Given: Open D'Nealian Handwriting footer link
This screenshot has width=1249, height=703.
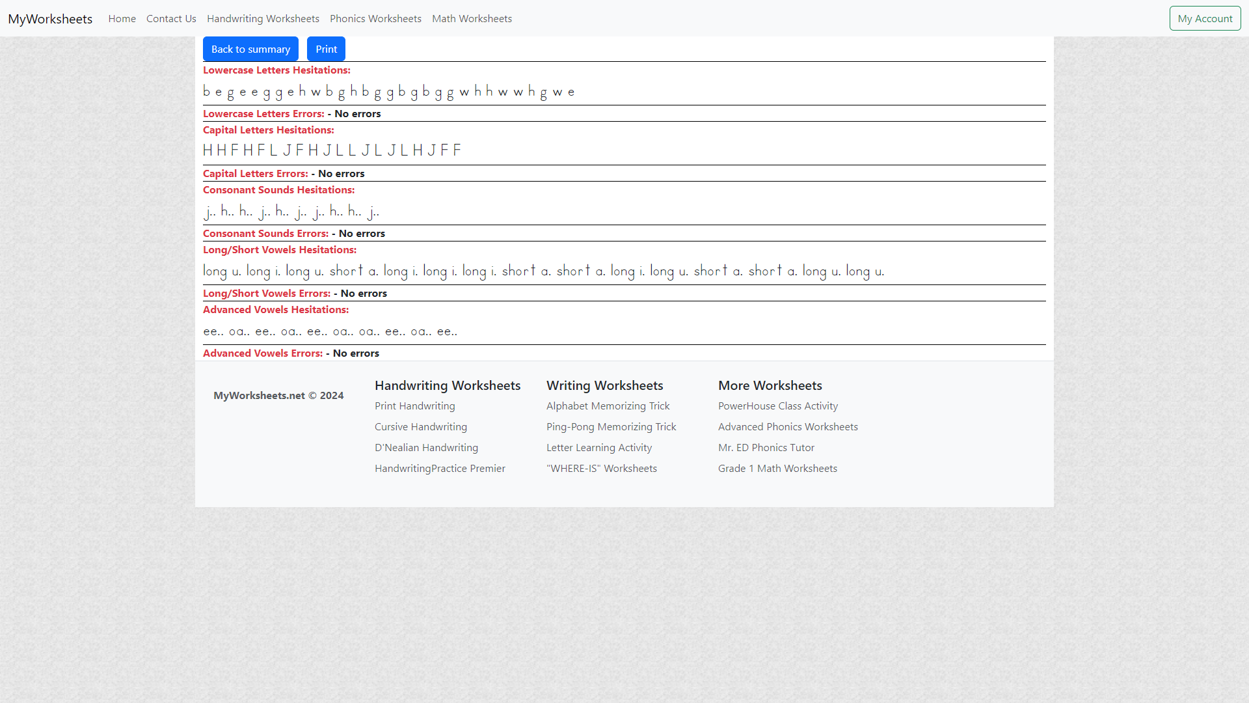Looking at the screenshot, I should (x=426, y=448).
